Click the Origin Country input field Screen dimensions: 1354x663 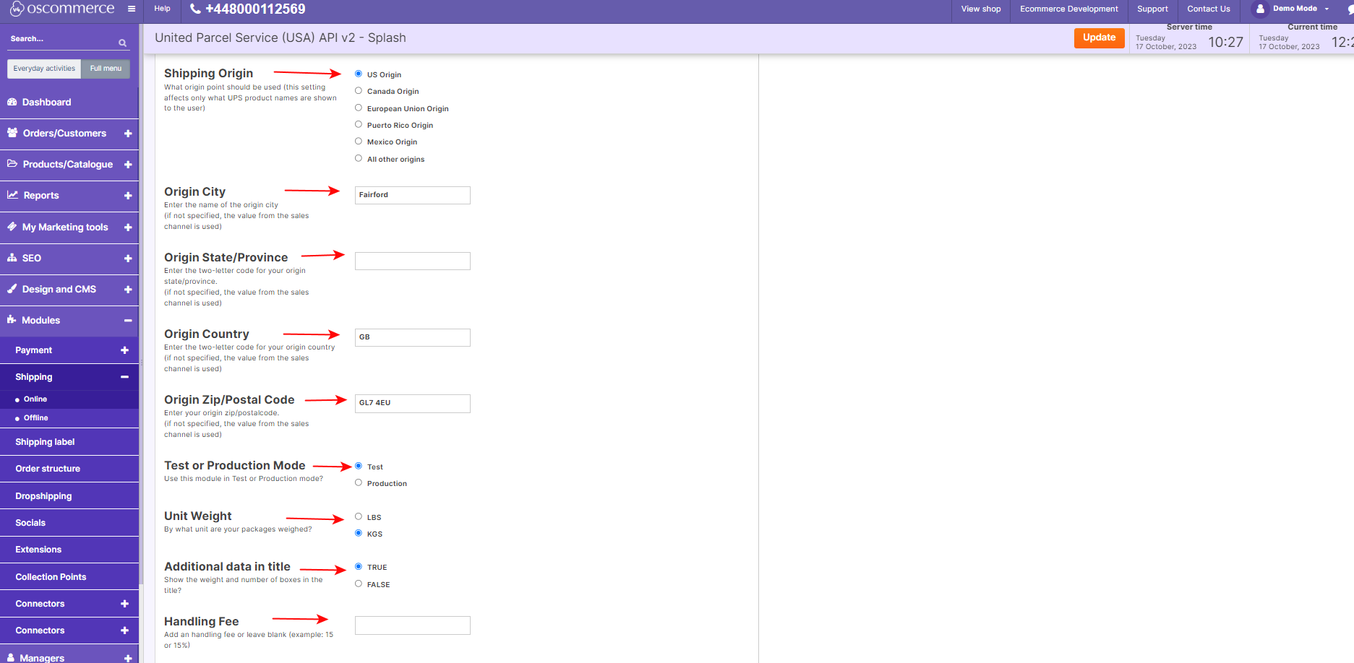tap(413, 337)
